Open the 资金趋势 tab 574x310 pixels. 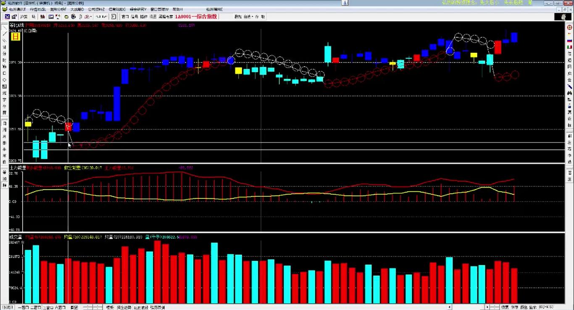124,307
